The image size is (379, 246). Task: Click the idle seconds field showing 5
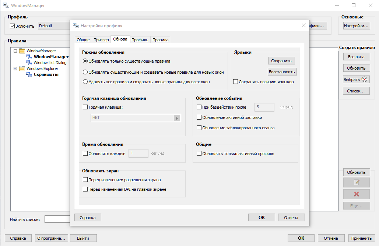264,107
